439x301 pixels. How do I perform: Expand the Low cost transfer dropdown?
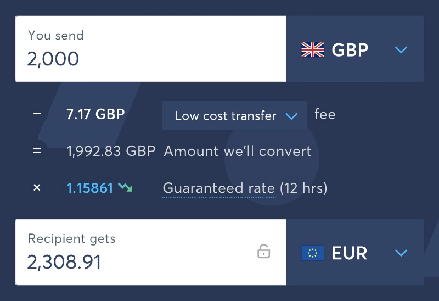tap(234, 116)
